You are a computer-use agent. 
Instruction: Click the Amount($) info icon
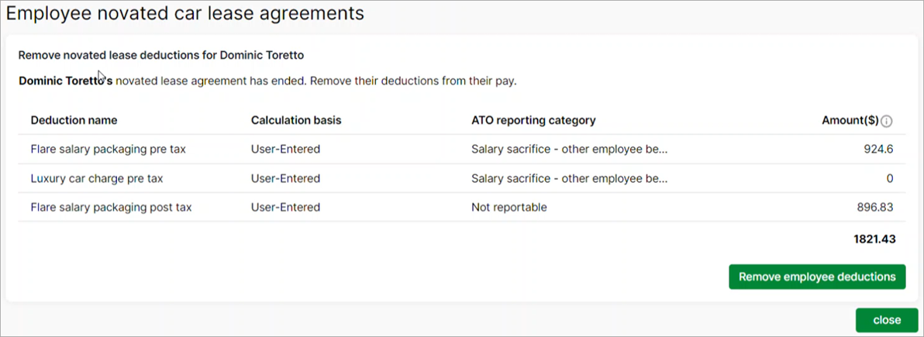pyautogui.click(x=887, y=121)
